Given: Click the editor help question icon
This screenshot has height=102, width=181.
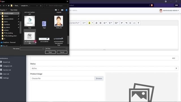Looking at the screenshot, I should pos(138,23).
